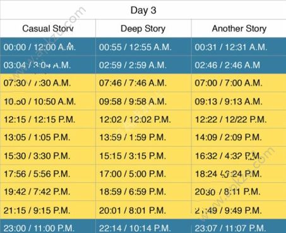Click the 22:14 / 10:14 P.M. cell

click(143, 227)
